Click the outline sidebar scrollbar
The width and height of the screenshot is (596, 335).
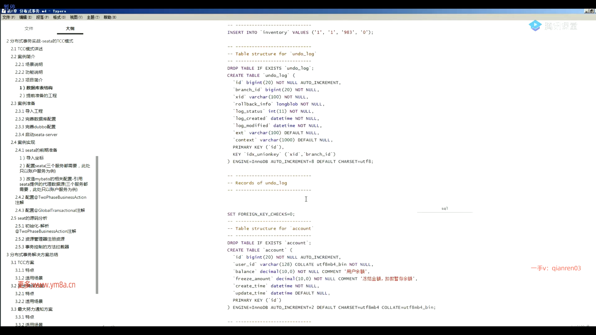point(97,225)
